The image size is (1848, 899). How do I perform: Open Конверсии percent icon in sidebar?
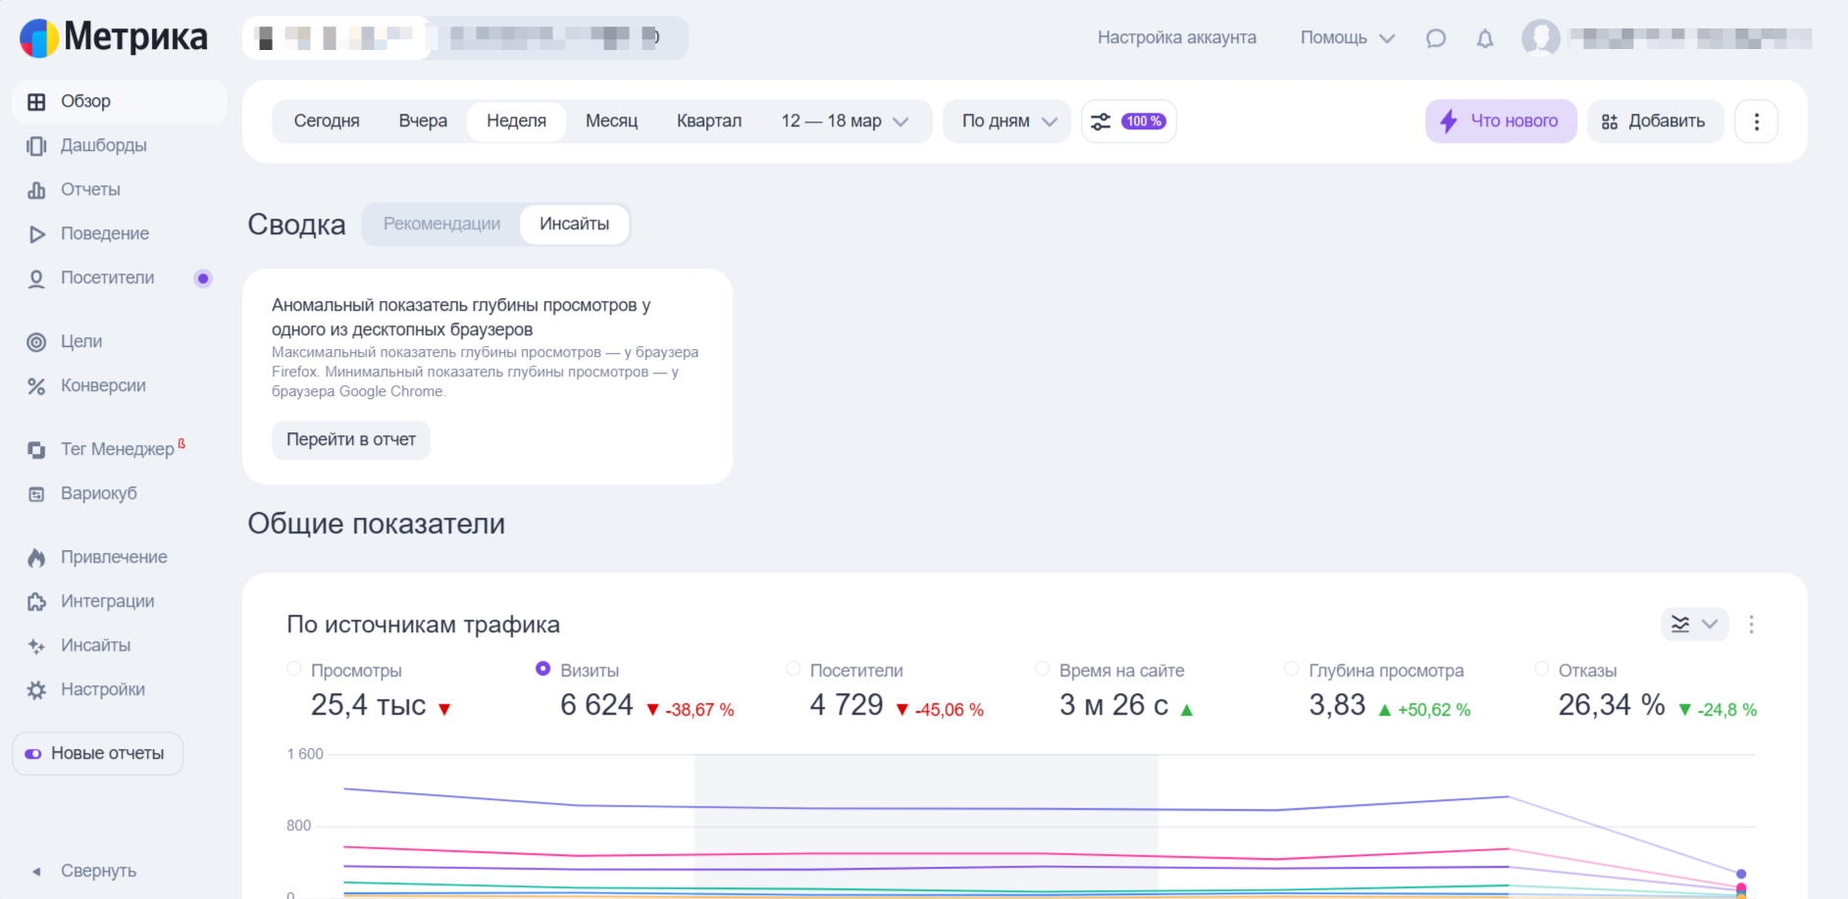36,386
